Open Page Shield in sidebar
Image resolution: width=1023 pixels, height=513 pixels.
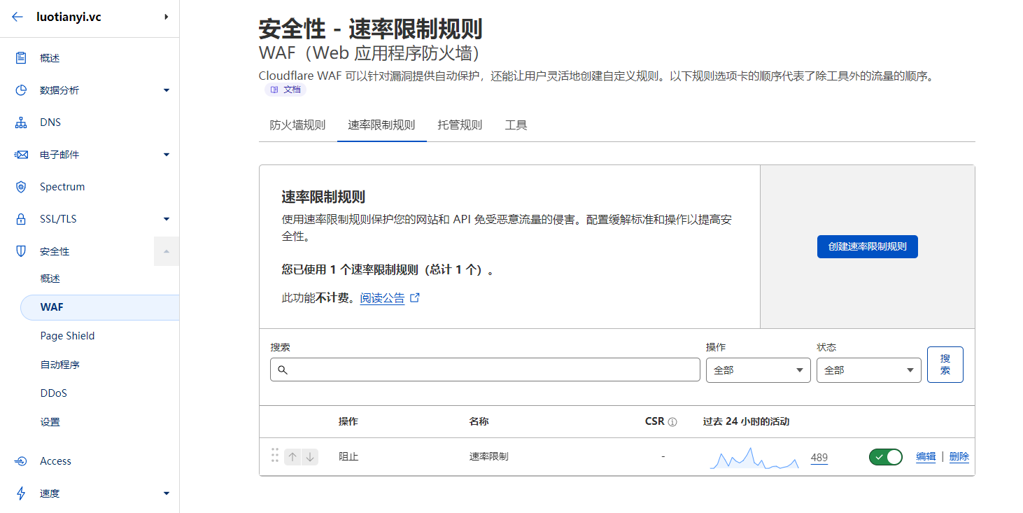pos(67,336)
